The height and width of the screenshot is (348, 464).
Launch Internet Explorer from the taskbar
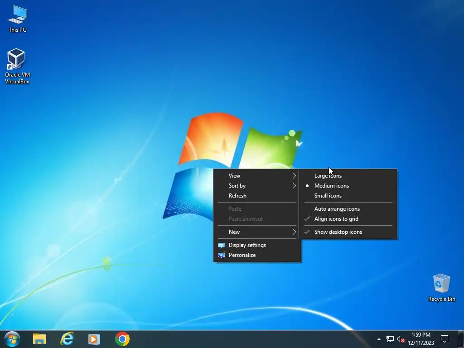point(67,339)
